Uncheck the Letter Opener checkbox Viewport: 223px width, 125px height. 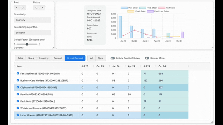(18, 115)
